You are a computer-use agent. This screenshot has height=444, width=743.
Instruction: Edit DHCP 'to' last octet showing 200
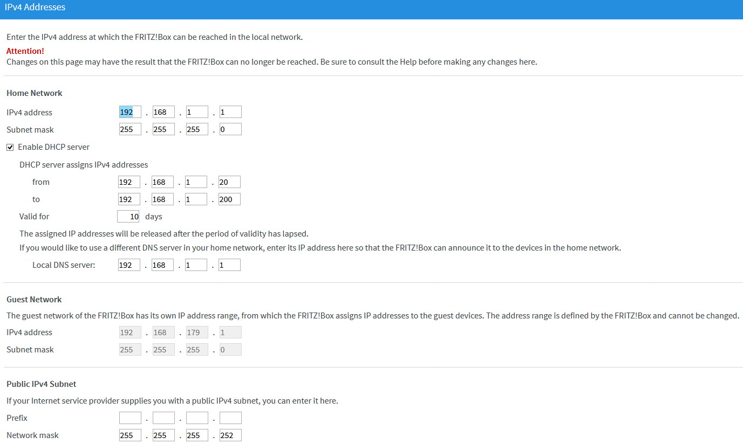[229, 199]
